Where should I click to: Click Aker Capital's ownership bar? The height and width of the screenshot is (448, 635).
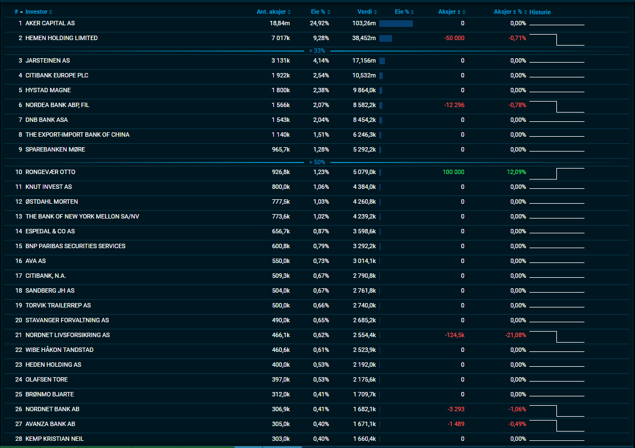pyautogui.click(x=396, y=24)
